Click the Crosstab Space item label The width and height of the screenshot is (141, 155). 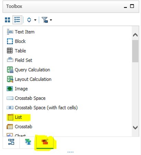tap(30, 98)
